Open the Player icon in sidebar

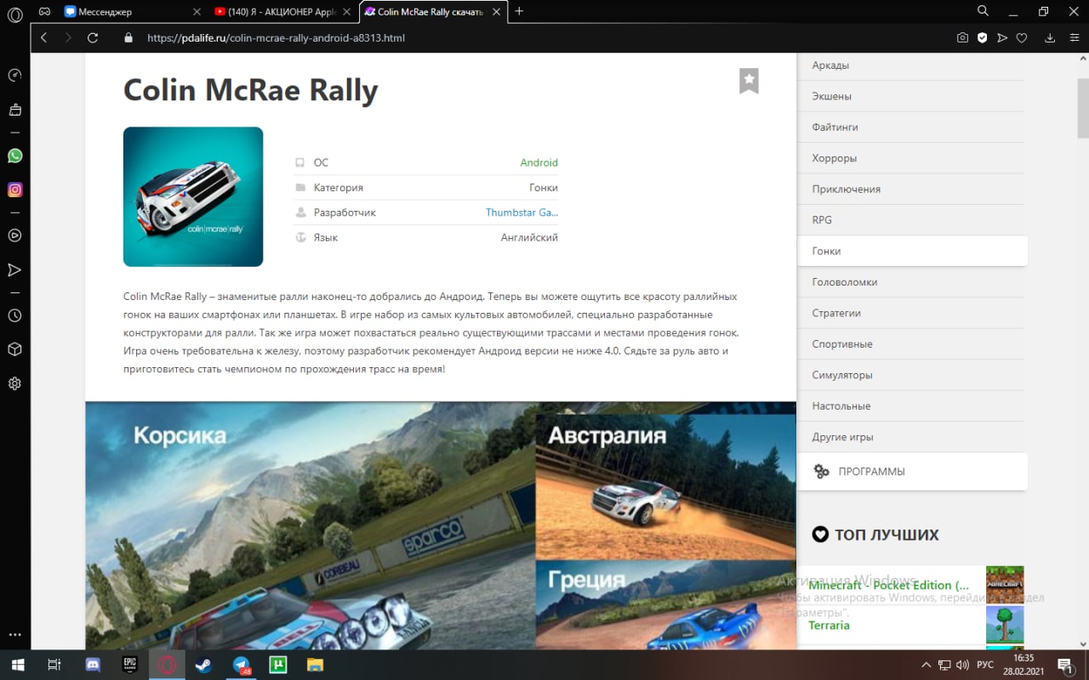pyautogui.click(x=14, y=235)
